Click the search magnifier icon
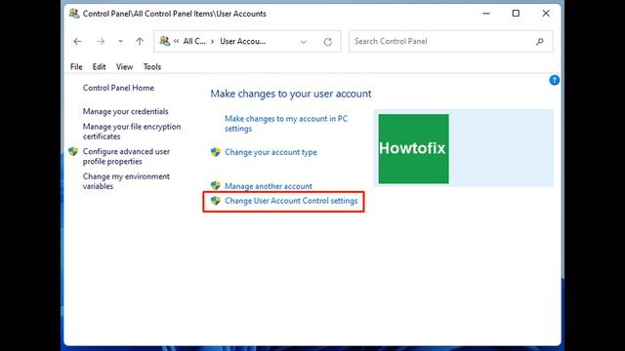Viewport: 625px width, 351px height. 540,41
